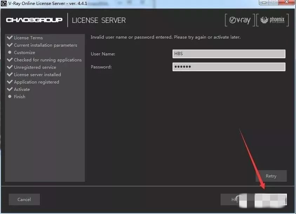Minimize the installer window
The height and width of the screenshot is (214, 296).
tap(264, 3)
